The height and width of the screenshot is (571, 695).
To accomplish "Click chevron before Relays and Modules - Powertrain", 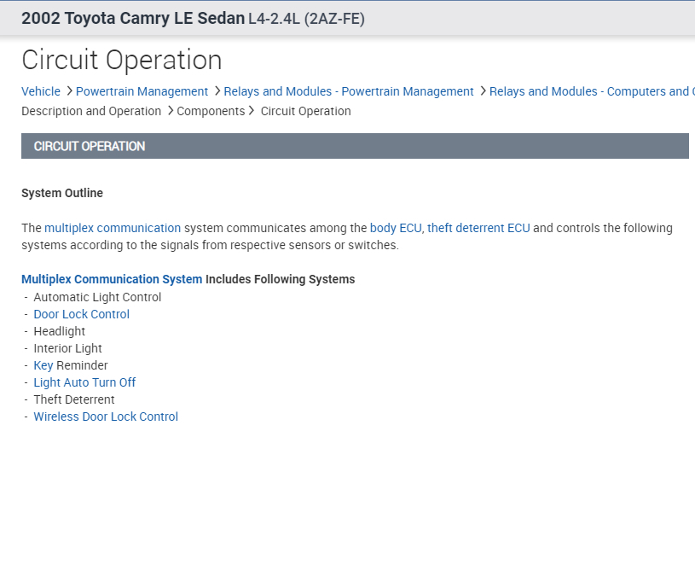I will [x=217, y=91].
